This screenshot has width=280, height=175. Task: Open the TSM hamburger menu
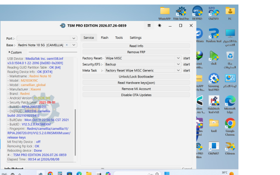149,26
